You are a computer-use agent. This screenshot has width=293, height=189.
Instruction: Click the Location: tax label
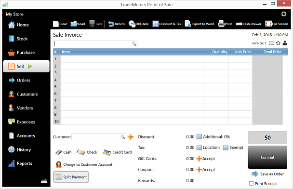[212, 148]
